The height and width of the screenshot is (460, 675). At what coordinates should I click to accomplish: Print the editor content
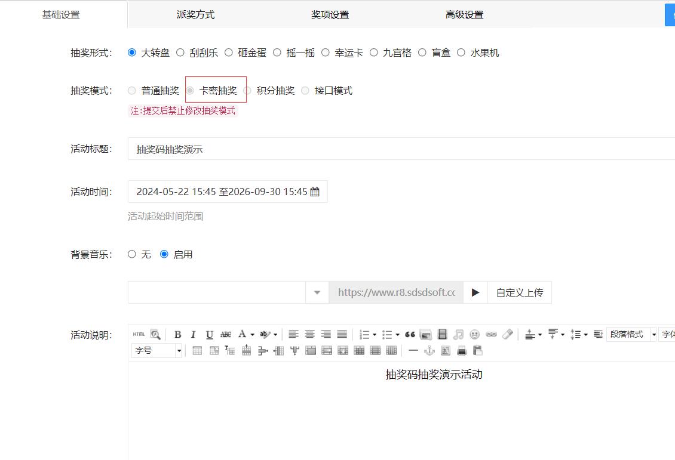(x=462, y=350)
